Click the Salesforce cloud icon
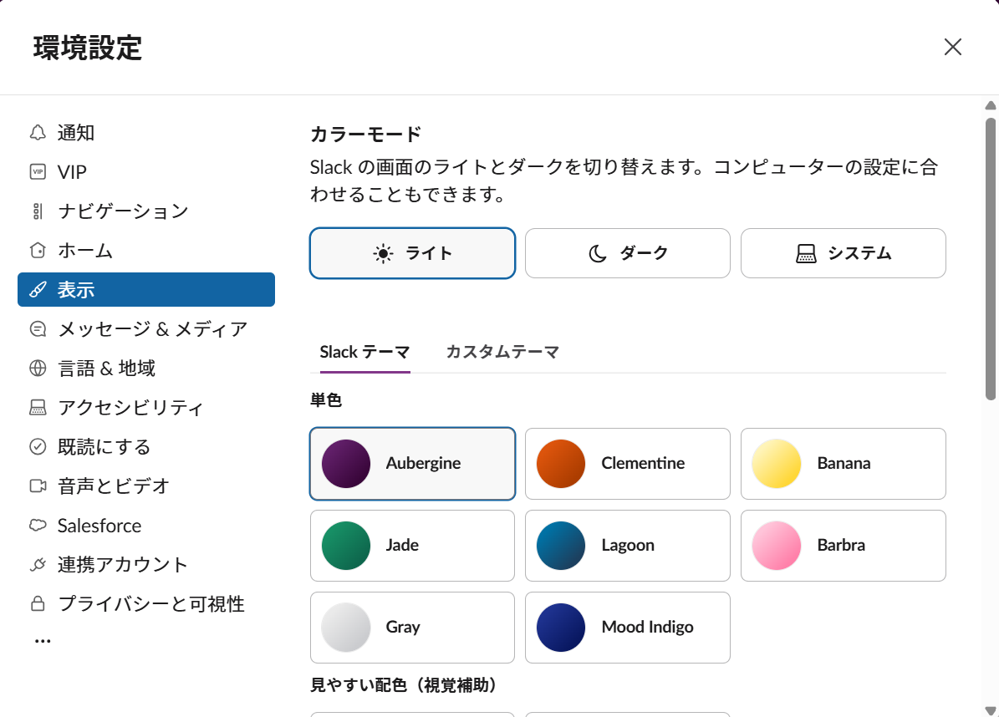Image resolution: width=999 pixels, height=717 pixels. [x=38, y=526]
